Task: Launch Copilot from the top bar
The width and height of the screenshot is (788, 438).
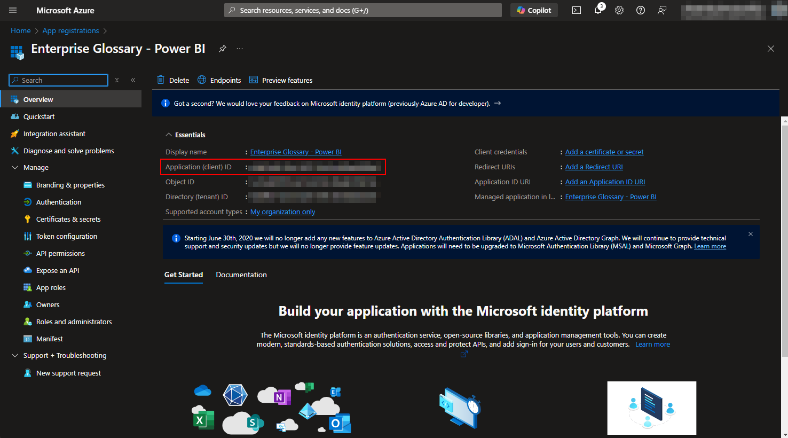Action: pos(534,10)
